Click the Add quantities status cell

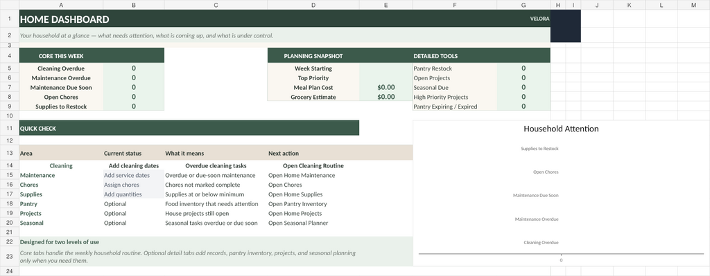tap(134, 194)
